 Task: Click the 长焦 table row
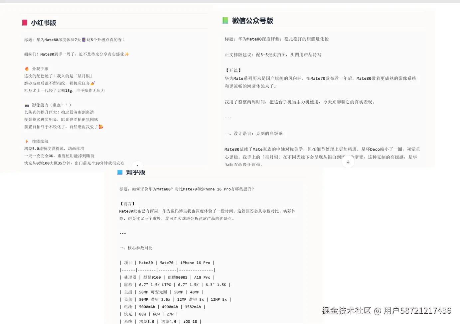pos(175,299)
